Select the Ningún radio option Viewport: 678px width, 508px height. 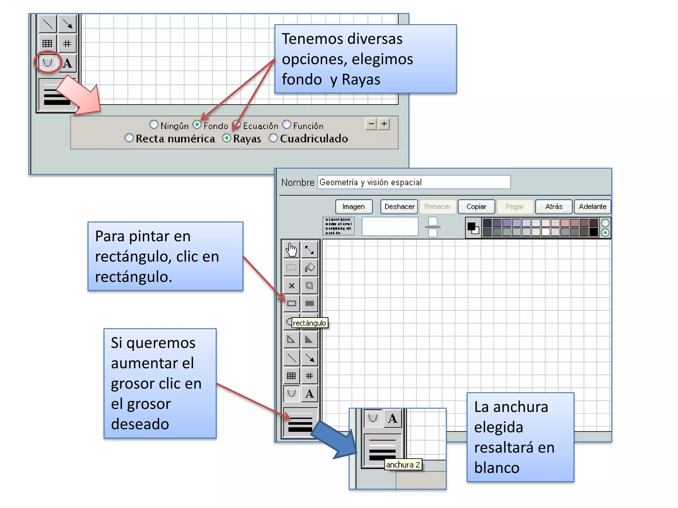154,125
